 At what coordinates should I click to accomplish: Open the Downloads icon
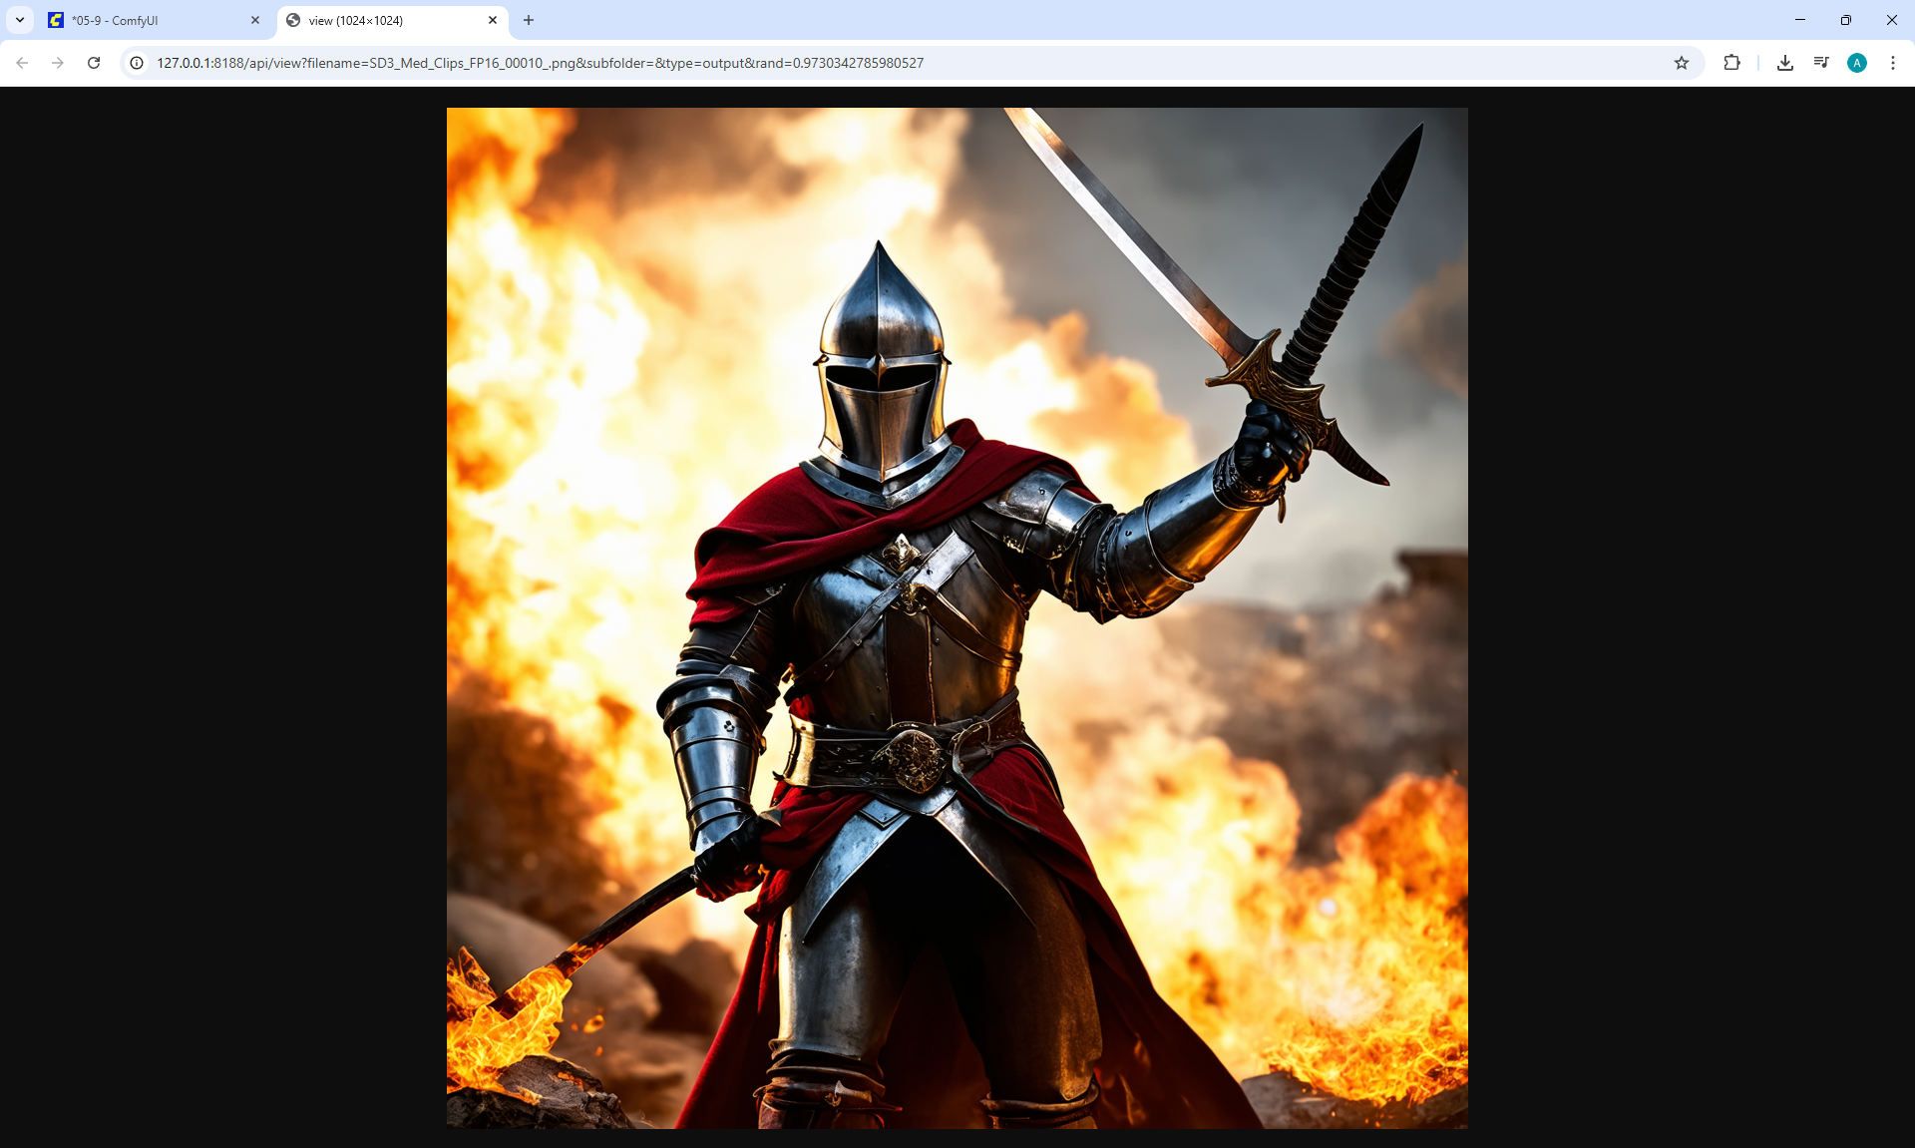click(x=1785, y=63)
